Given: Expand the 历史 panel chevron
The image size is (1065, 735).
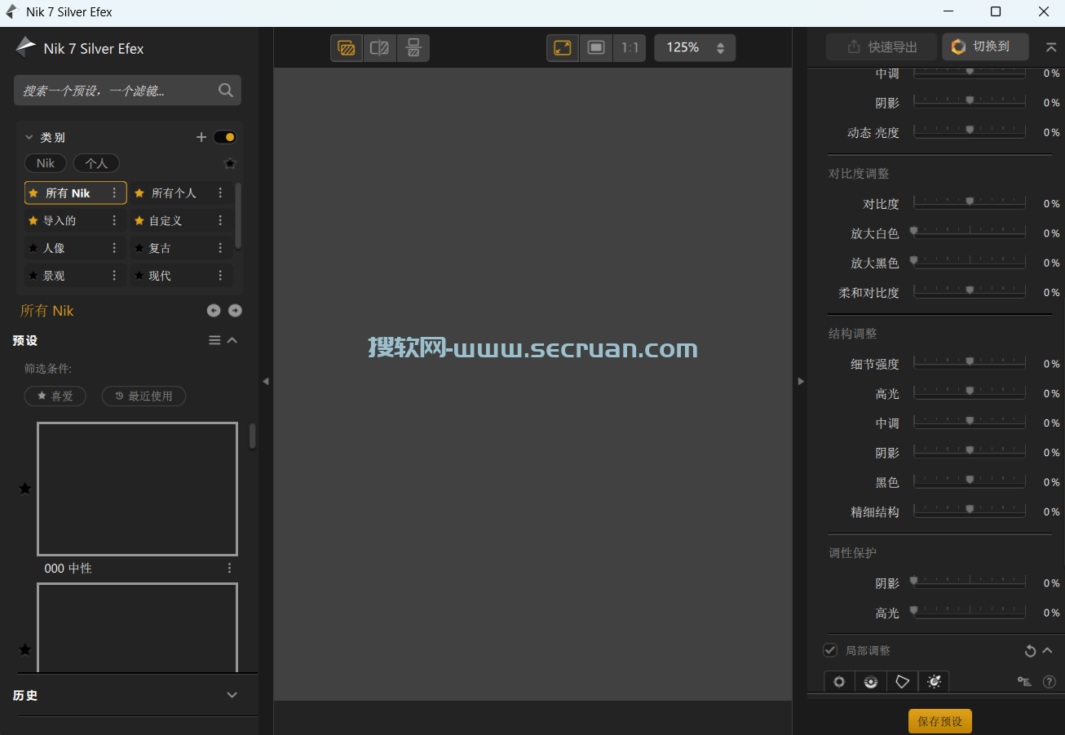Looking at the screenshot, I should pyautogui.click(x=232, y=695).
